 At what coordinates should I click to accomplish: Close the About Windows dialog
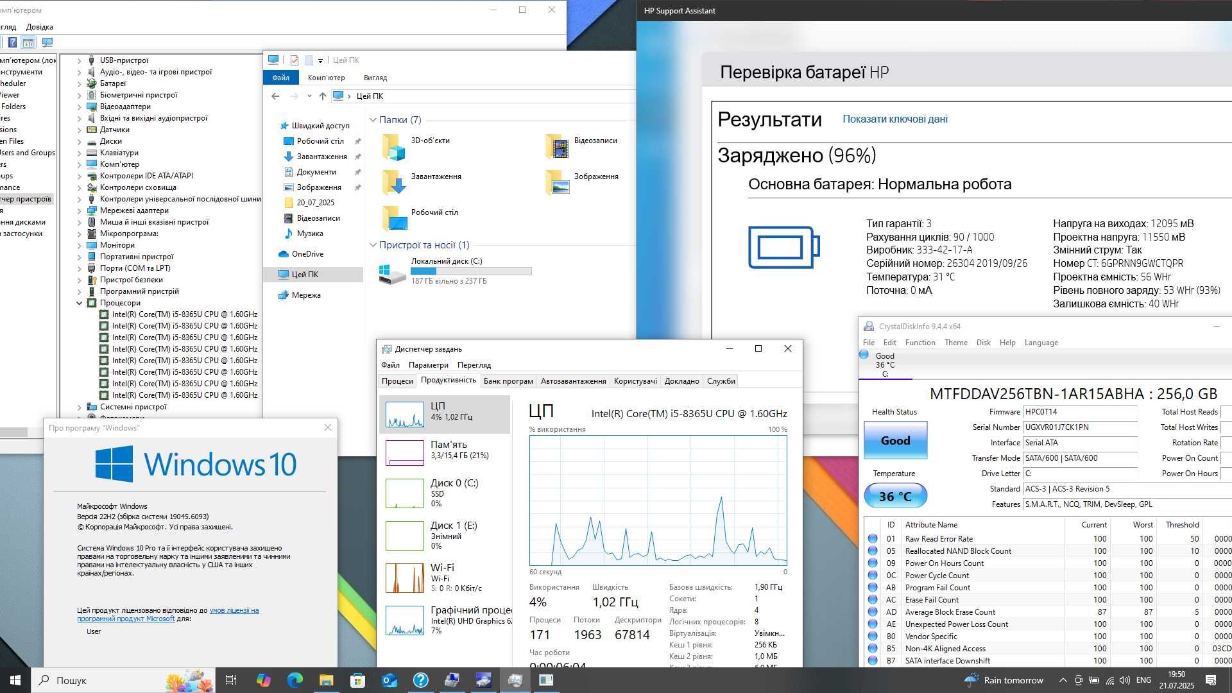(328, 427)
